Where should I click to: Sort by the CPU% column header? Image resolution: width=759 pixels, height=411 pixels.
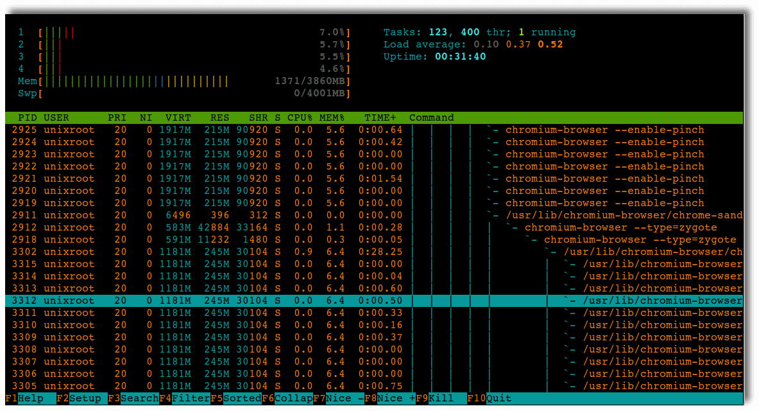300,118
